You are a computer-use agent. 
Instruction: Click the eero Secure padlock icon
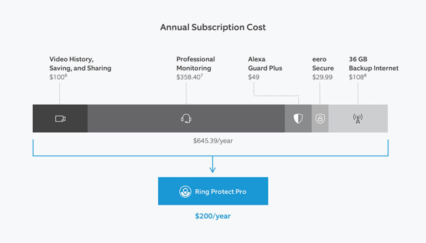[320, 119]
